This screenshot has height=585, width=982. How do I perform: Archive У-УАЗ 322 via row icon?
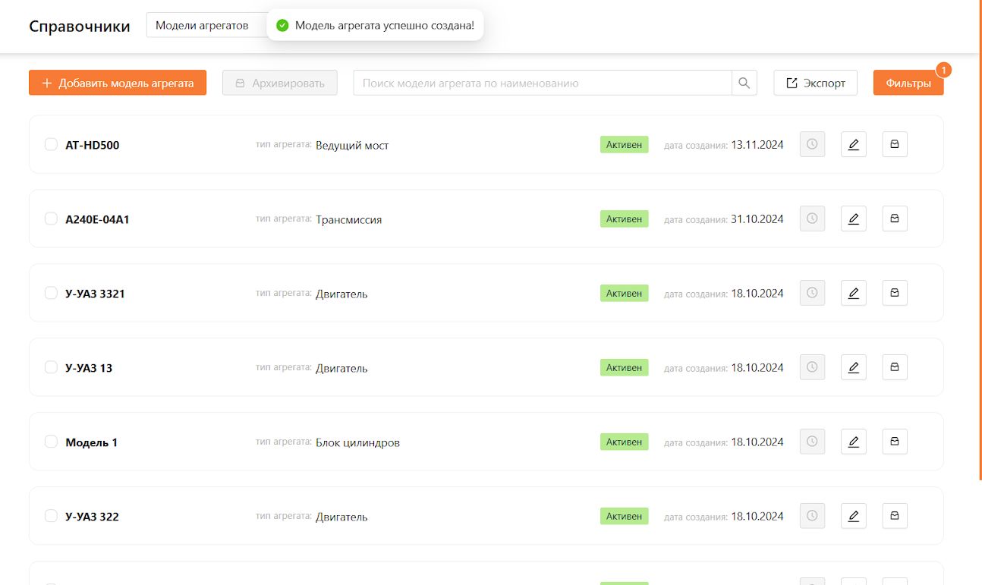point(895,516)
